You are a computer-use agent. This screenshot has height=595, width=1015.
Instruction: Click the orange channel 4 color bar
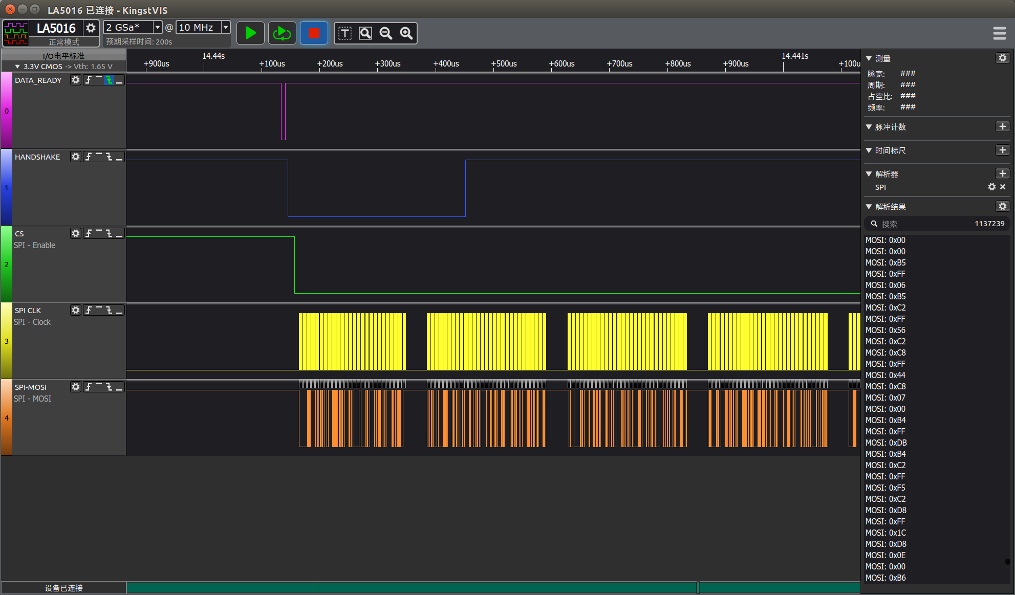tap(7, 417)
